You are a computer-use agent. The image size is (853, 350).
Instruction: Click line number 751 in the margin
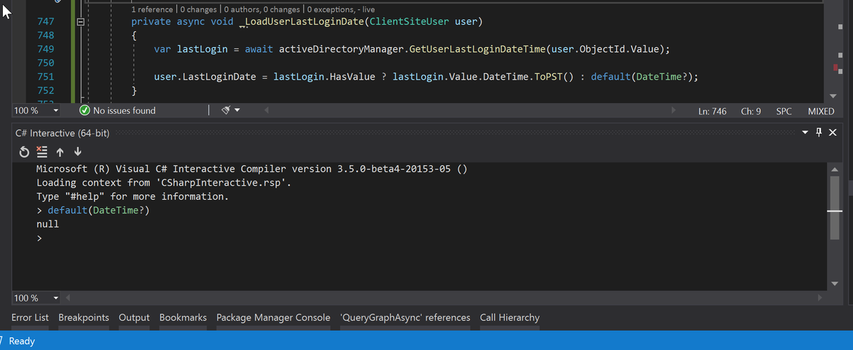(44, 76)
